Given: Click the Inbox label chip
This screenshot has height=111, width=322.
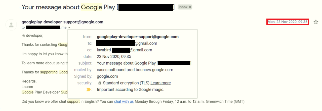Looking at the screenshot, I should tap(183, 7).
